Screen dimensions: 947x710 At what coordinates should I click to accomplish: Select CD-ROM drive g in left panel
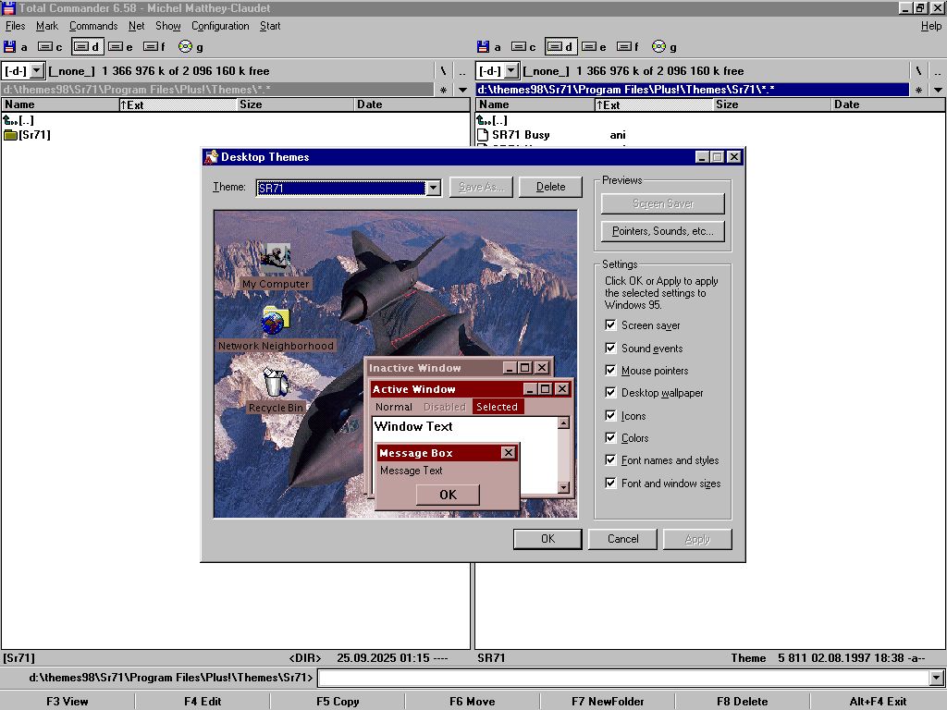point(191,47)
